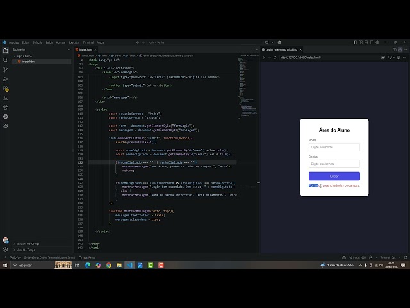Split the browser editor group
Screen dimensions: 410x308
click(395, 49)
